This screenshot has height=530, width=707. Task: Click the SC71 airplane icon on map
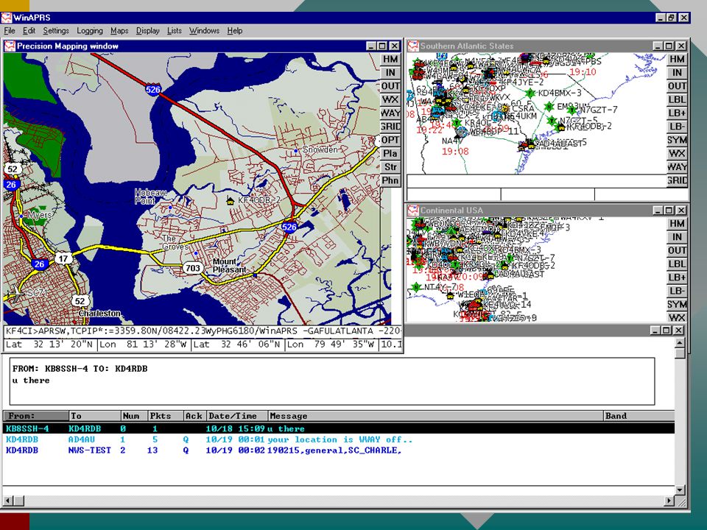click(15, 294)
